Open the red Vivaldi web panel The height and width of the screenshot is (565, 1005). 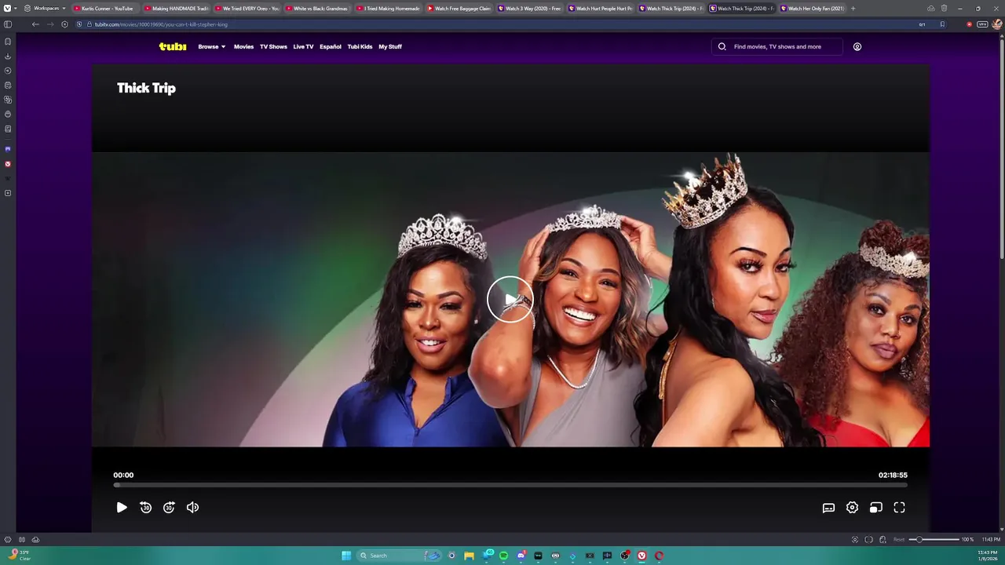click(8, 164)
